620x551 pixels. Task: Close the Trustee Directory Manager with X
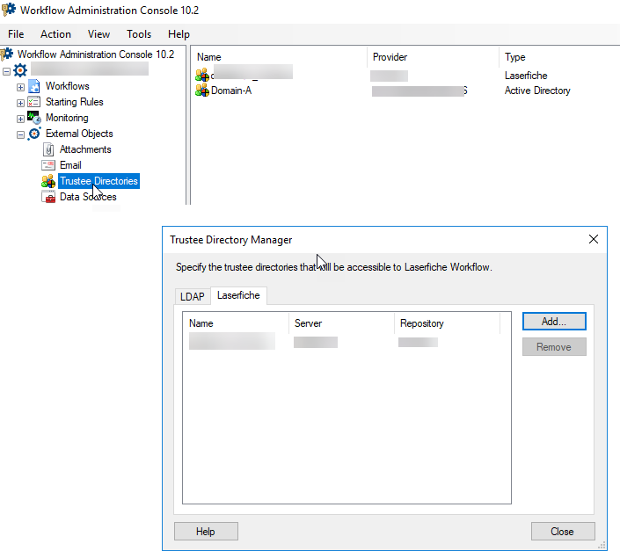[593, 239]
